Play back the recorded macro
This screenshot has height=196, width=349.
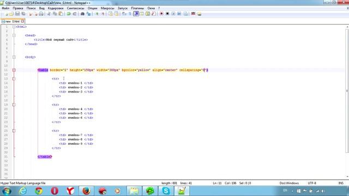pos(173,14)
